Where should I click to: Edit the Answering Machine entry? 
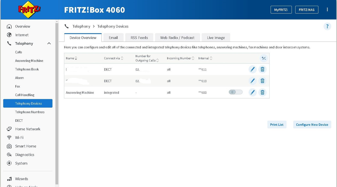coord(252,92)
